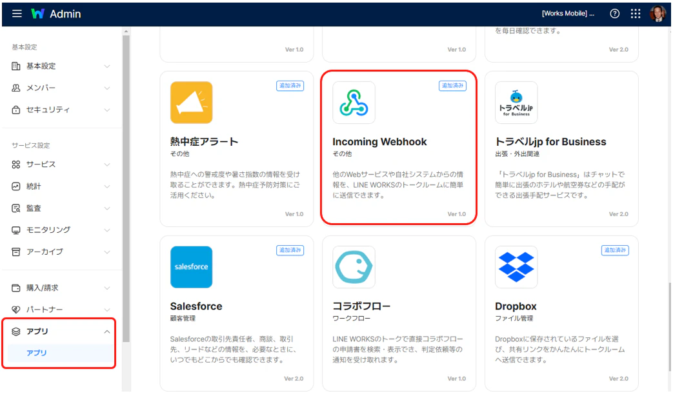673x398 pixels.
Task: Open the help question mark icon
Action: [615, 14]
